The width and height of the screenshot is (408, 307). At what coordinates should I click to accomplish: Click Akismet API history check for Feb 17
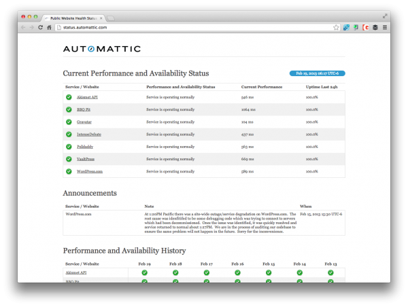(207, 272)
